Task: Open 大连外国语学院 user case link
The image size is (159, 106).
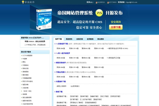Action: pos(28,104)
